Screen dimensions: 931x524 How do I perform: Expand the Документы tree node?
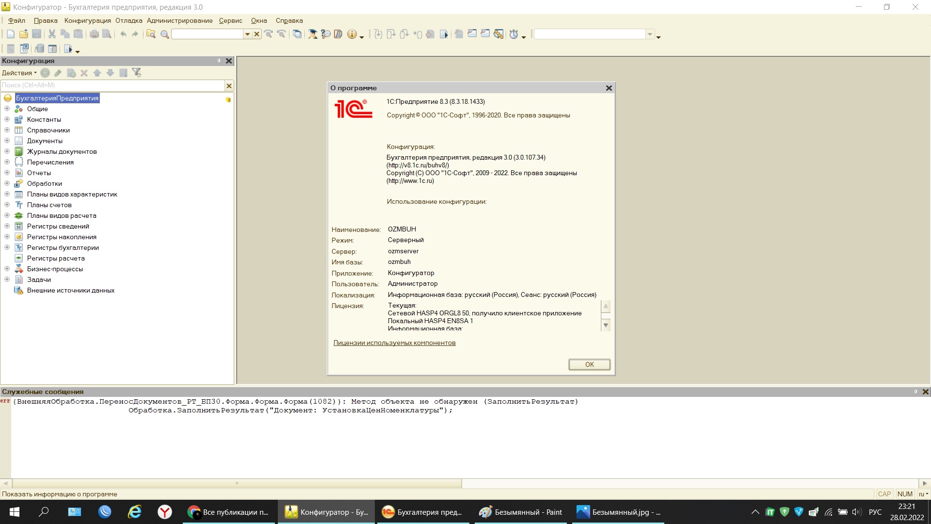pyautogui.click(x=7, y=141)
